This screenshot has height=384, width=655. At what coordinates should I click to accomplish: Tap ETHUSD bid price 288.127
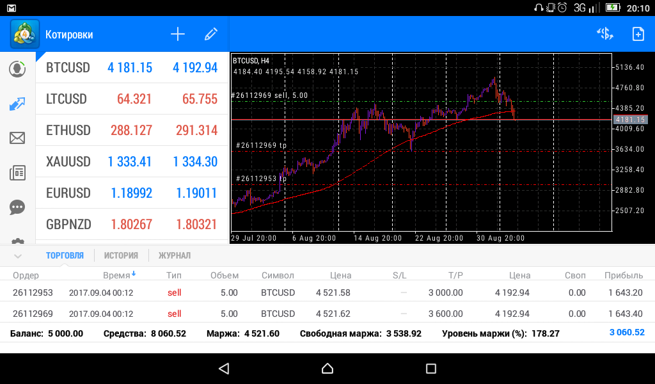click(x=131, y=131)
